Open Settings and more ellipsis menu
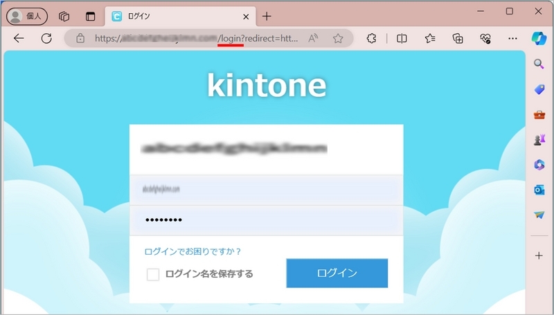The image size is (554, 315). click(x=512, y=38)
